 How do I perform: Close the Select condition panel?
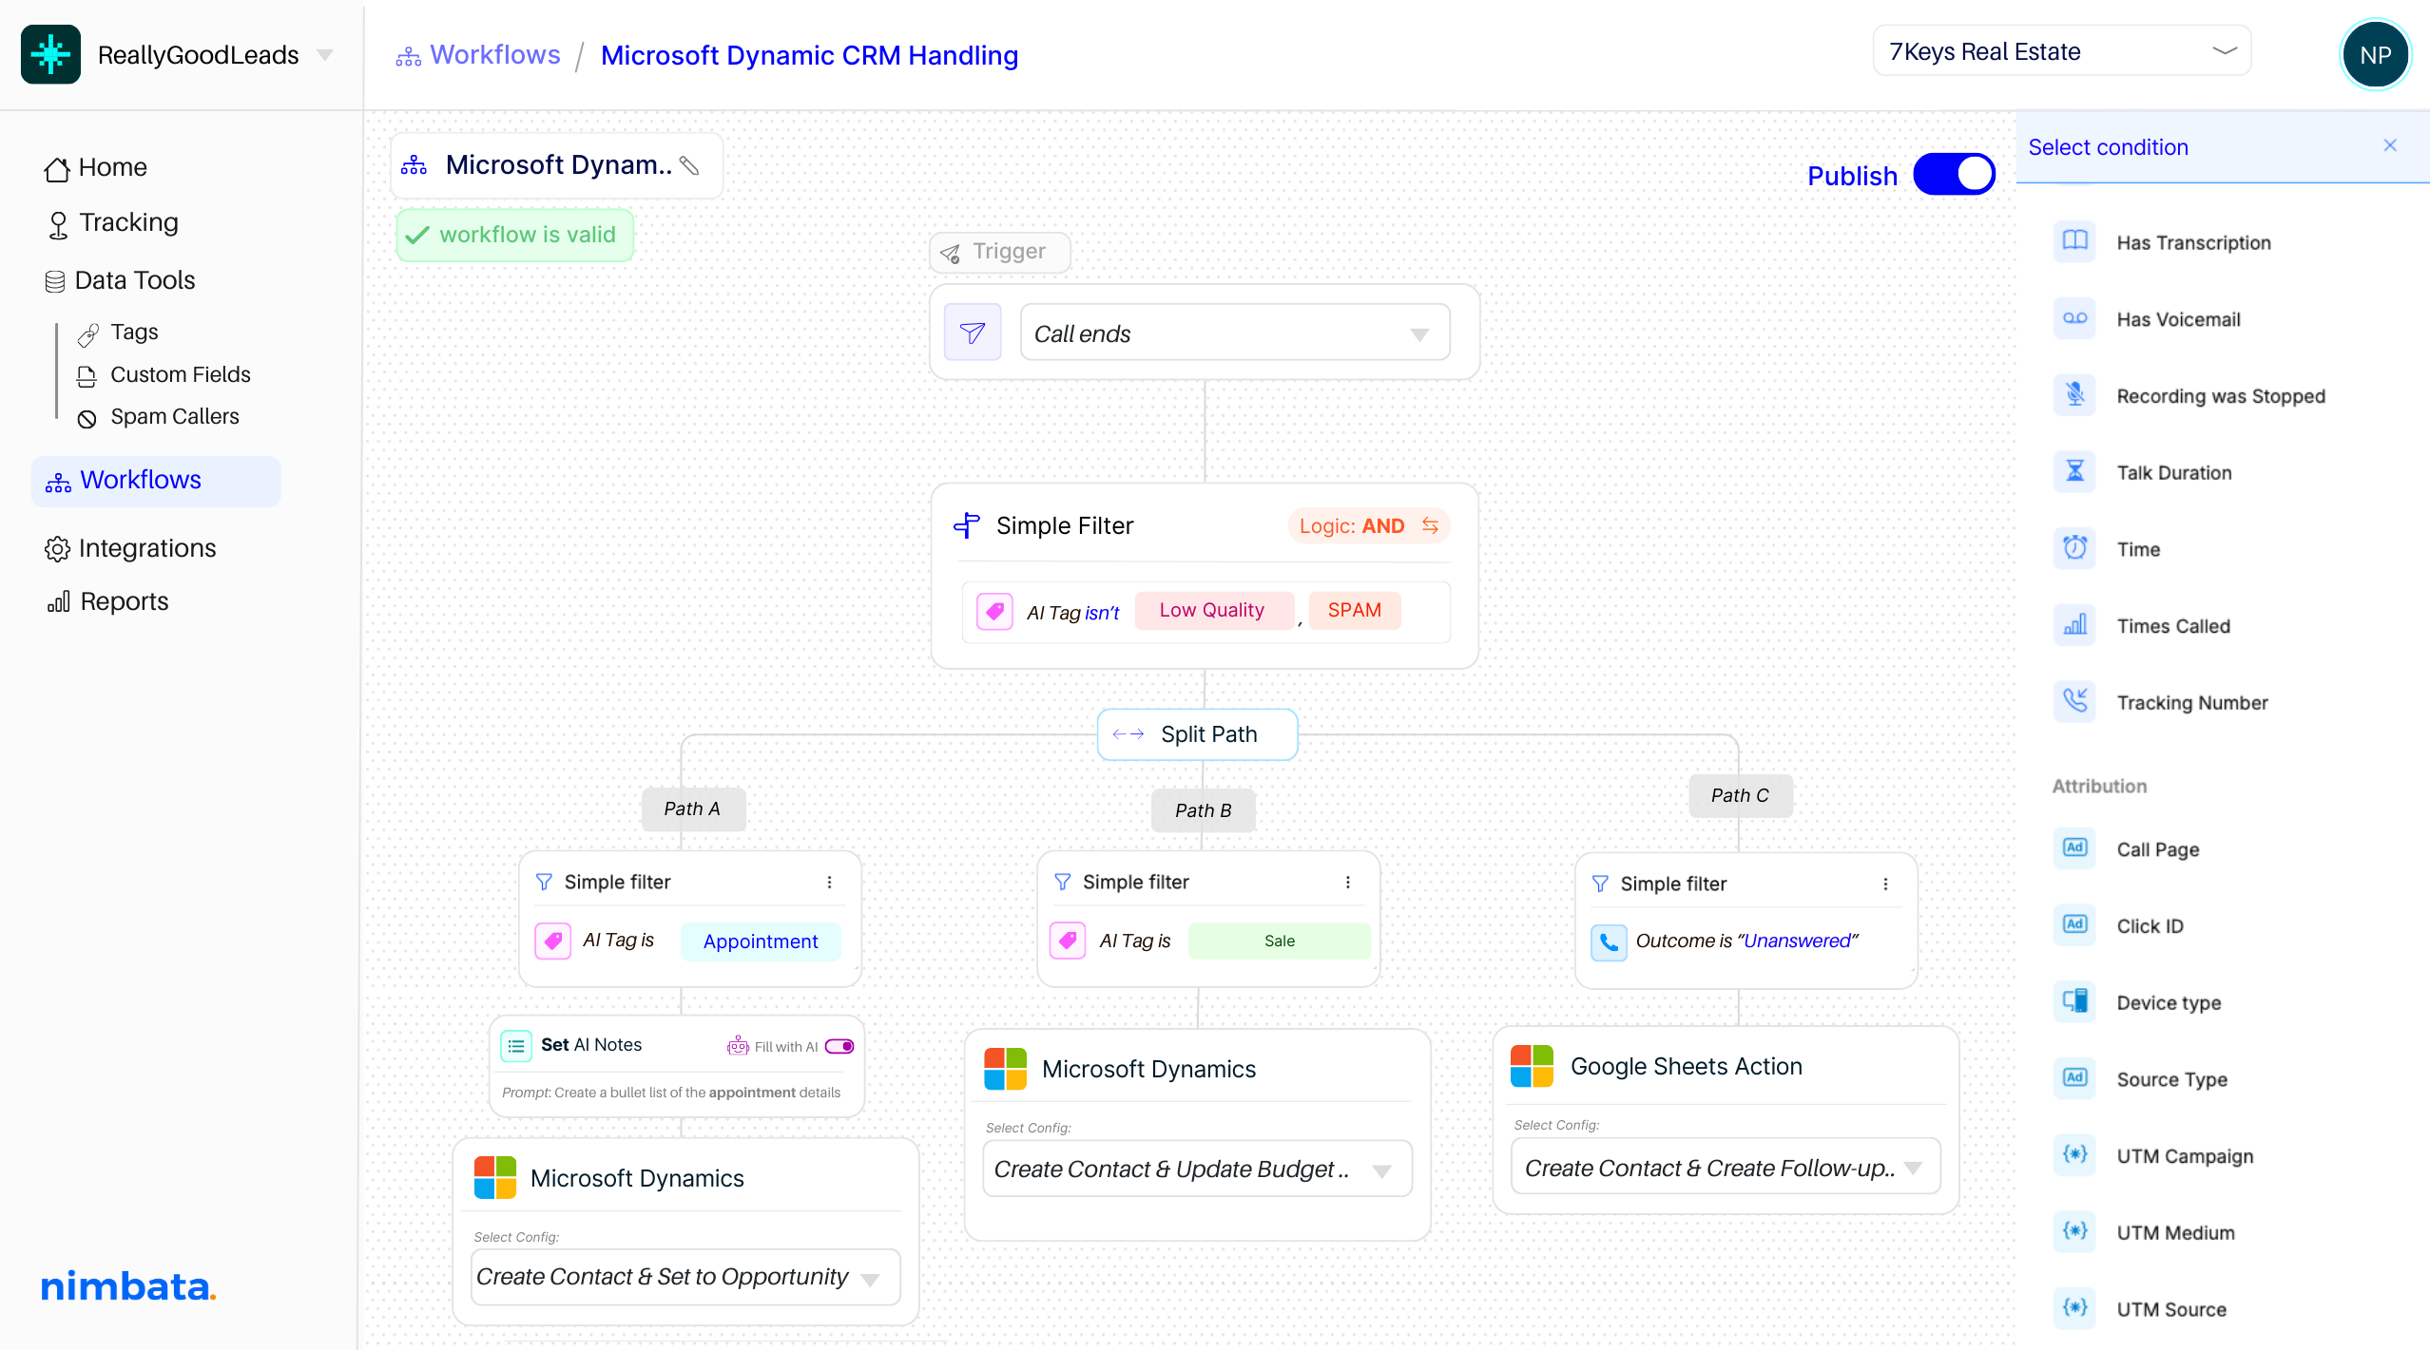(2390, 145)
